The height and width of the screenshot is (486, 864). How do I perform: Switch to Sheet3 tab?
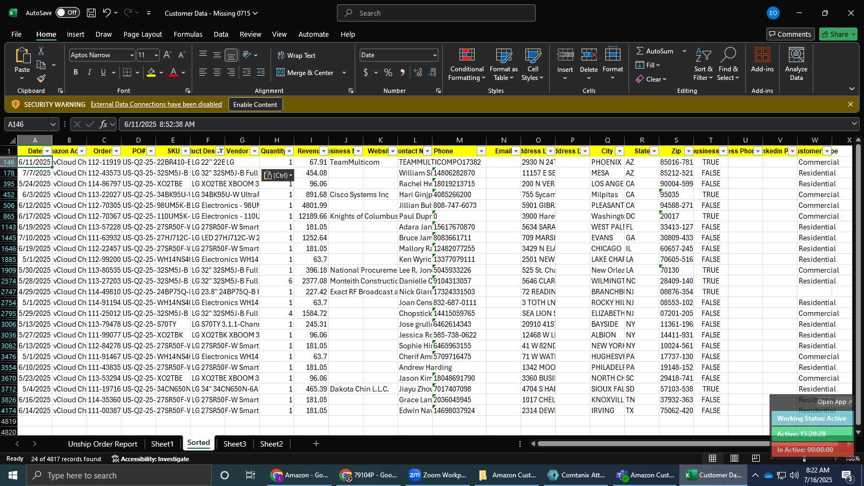(x=234, y=444)
